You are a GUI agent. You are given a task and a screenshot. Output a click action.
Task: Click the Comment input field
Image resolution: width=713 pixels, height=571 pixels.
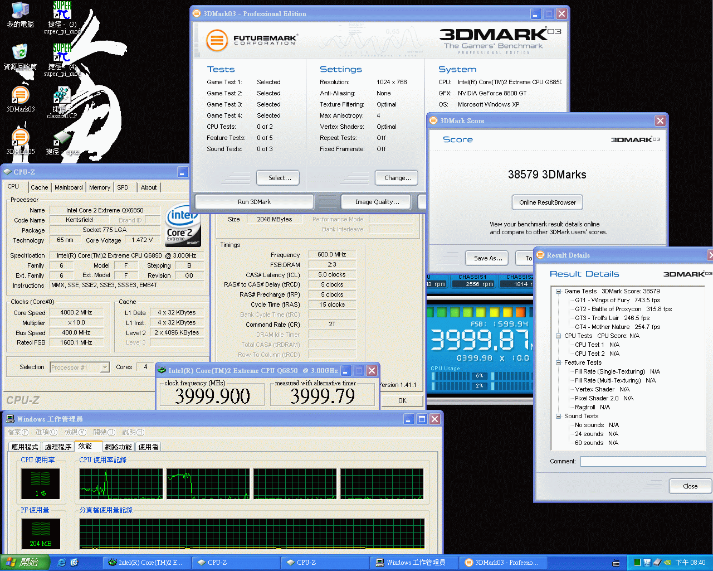coord(643,461)
